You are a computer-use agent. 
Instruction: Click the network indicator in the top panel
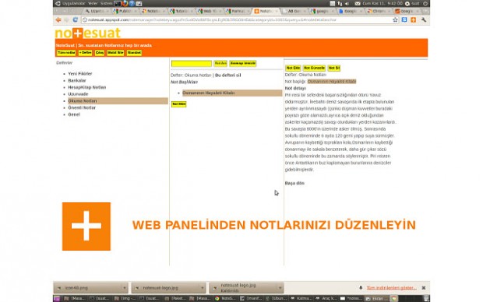pos(340,3)
